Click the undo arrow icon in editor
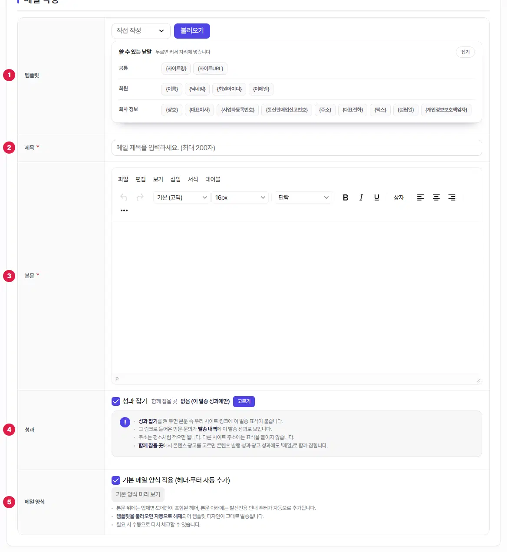The width and height of the screenshot is (507, 552). click(124, 197)
